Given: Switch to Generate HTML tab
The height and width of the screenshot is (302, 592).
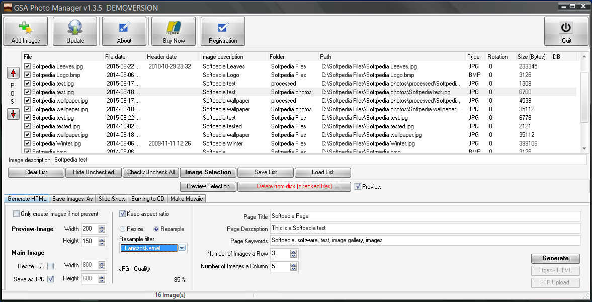Looking at the screenshot, I should [27, 199].
